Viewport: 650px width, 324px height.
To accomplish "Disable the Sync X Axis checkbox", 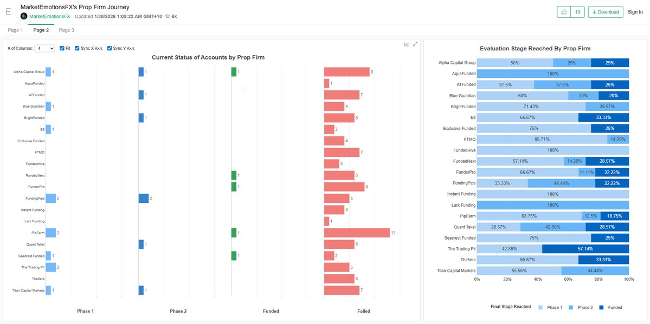I will [x=76, y=48].
